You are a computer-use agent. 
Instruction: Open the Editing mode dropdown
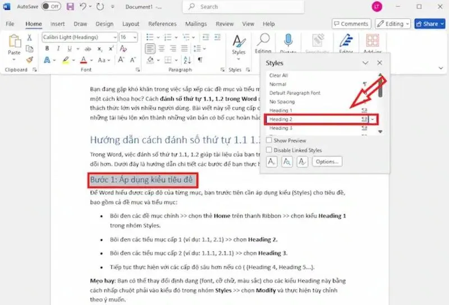click(x=392, y=24)
